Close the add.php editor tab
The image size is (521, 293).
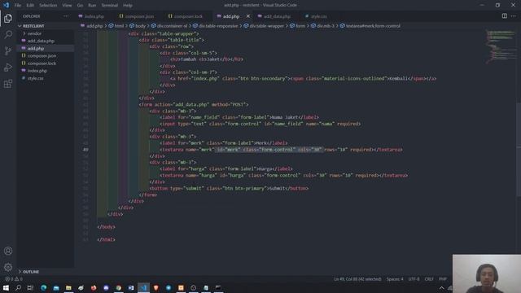click(247, 16)
